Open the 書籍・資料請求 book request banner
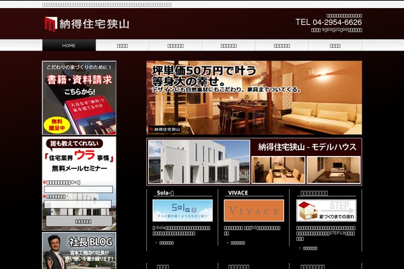This screenshot has width=404, height=269. (x=79, y=98)
